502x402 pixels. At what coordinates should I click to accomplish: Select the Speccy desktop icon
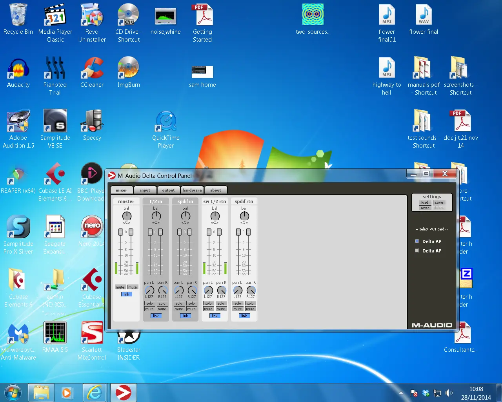[x=92, y=126]
